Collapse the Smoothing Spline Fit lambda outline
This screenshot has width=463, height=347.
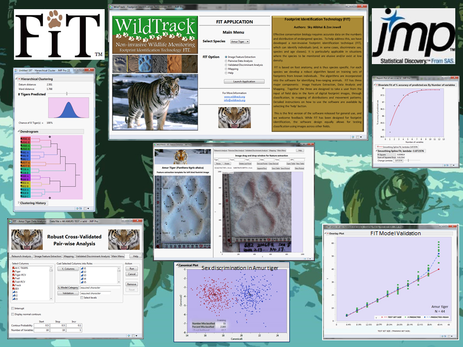377,151
